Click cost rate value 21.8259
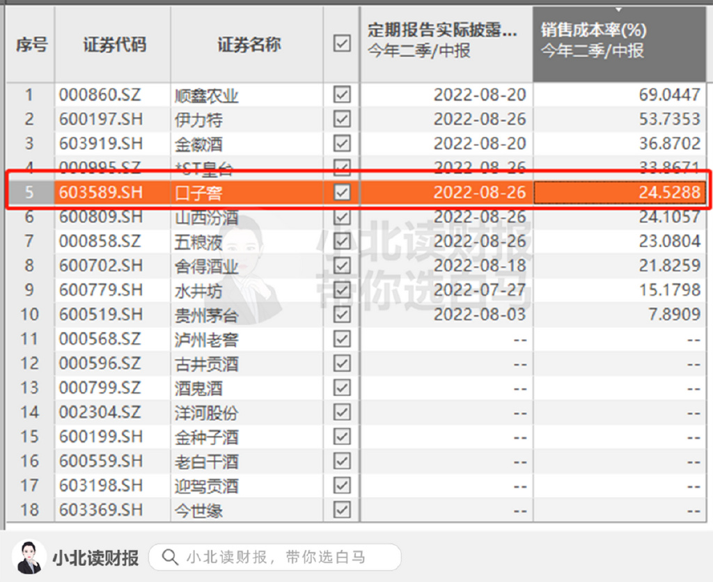Viewport: 713px width, 582px height. 669,265
